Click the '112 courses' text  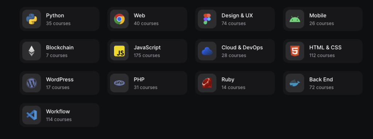(322, 55)
